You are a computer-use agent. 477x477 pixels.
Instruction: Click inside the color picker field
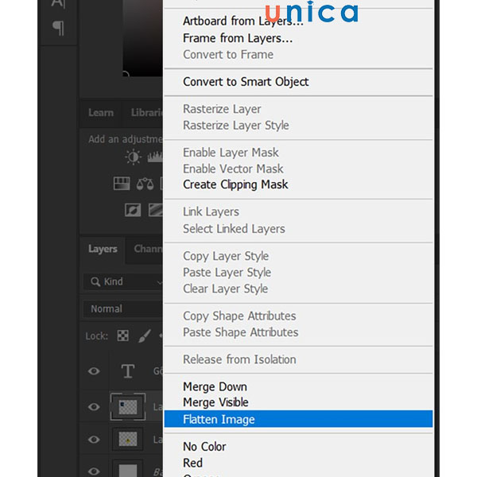click(x=143, y=40)
